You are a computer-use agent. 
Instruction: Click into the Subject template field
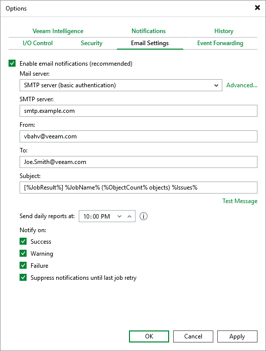[139, 188]
